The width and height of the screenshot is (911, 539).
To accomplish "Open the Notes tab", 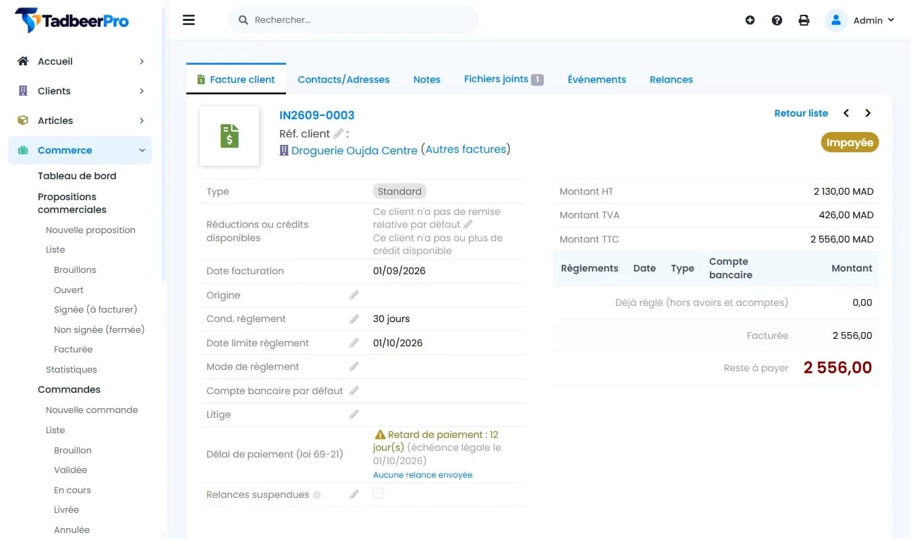I will (x=426, y=80).
